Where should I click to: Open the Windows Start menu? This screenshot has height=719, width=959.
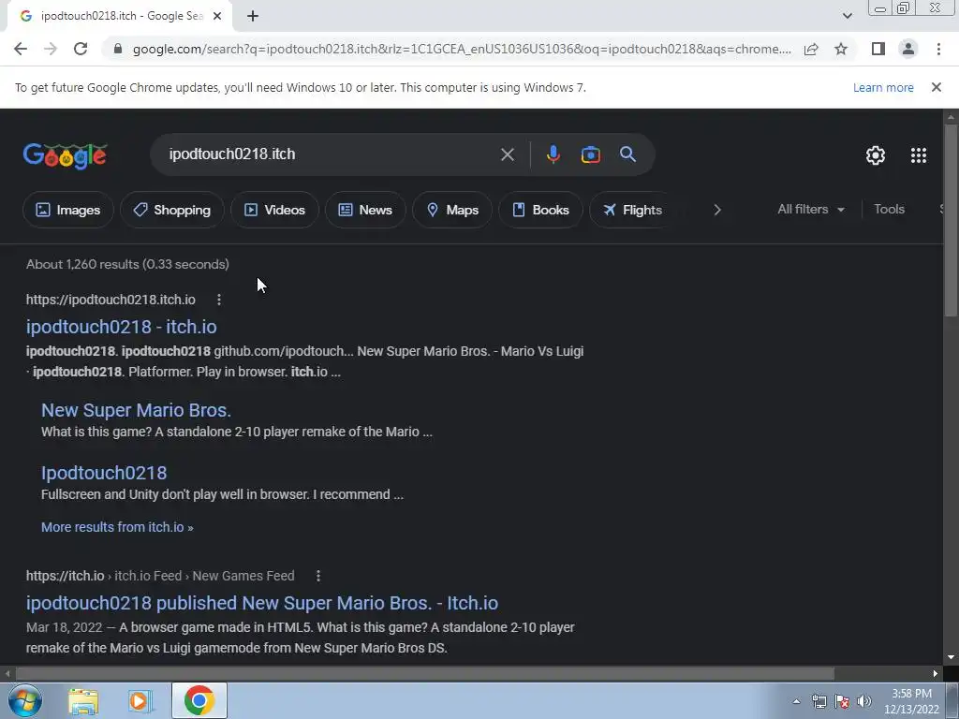pyautogui.click(x=25, y=700)
